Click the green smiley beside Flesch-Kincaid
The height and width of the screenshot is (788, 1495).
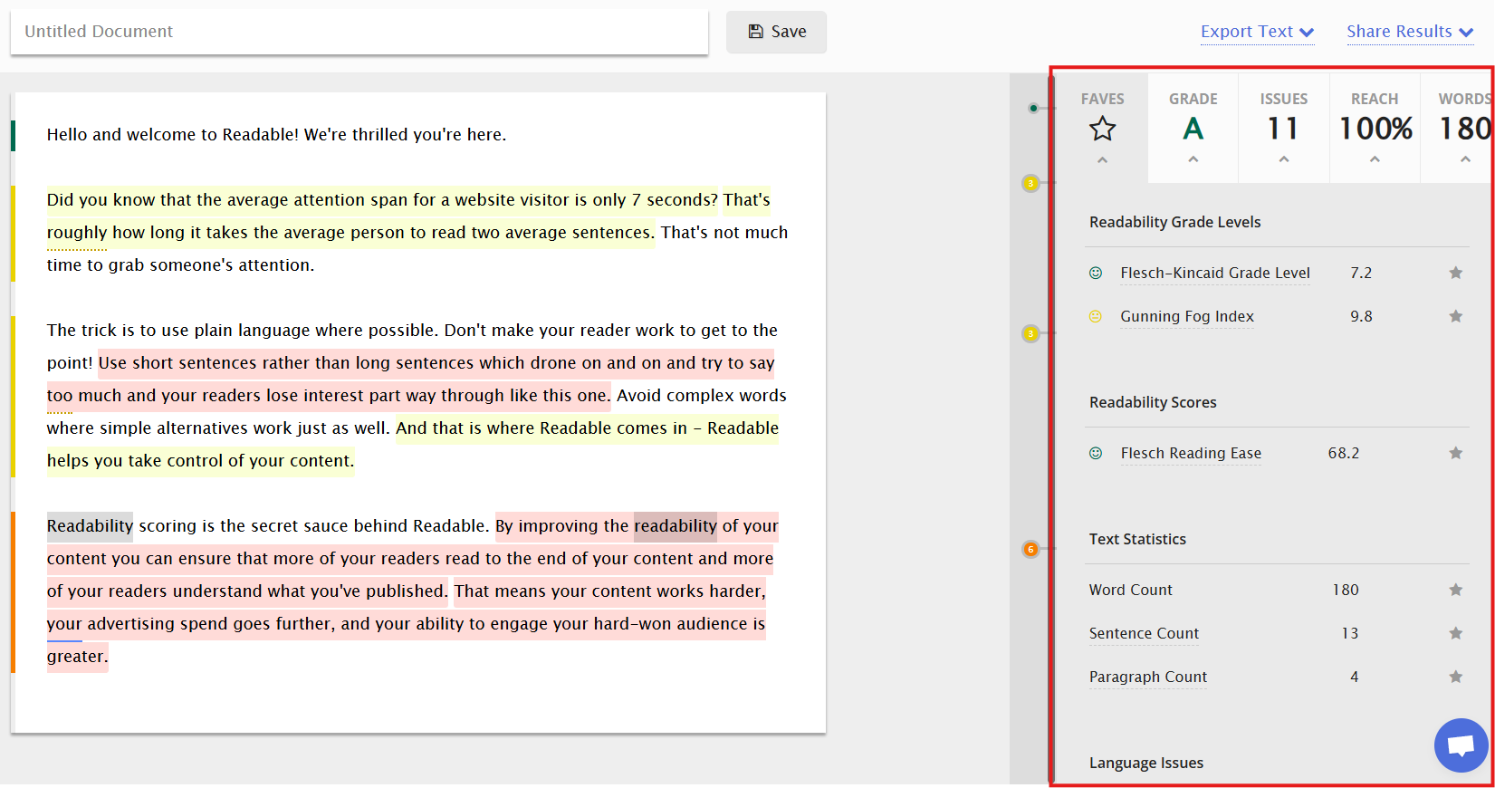[1096, 273]
